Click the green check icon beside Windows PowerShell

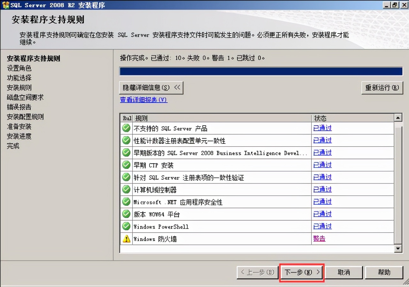click(x=126, y=226)
